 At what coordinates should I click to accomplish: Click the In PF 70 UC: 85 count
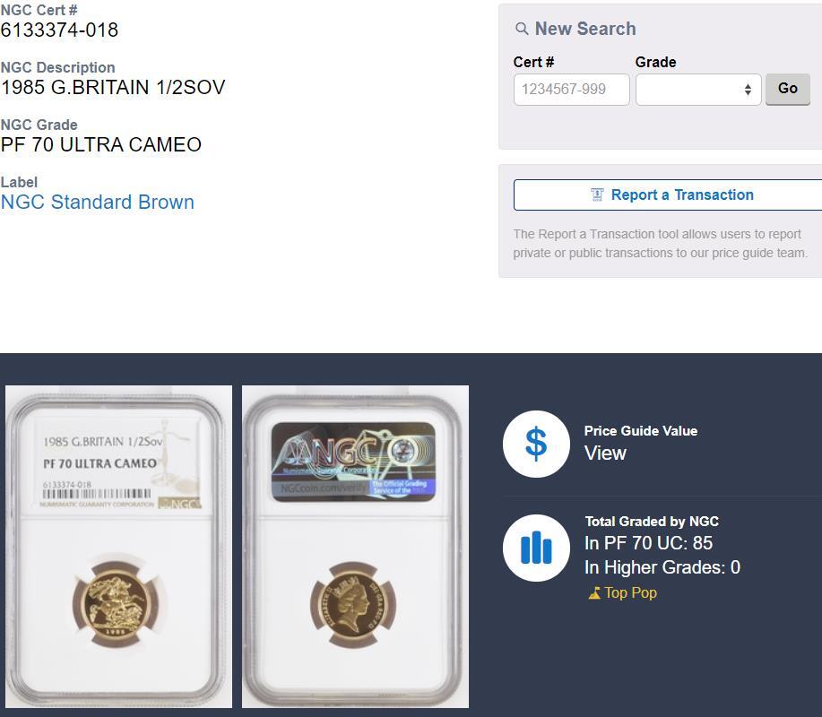[x=648, y=543]
